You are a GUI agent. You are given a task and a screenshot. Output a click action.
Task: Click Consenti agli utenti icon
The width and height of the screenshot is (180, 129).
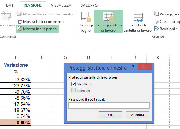click(156, 21)
